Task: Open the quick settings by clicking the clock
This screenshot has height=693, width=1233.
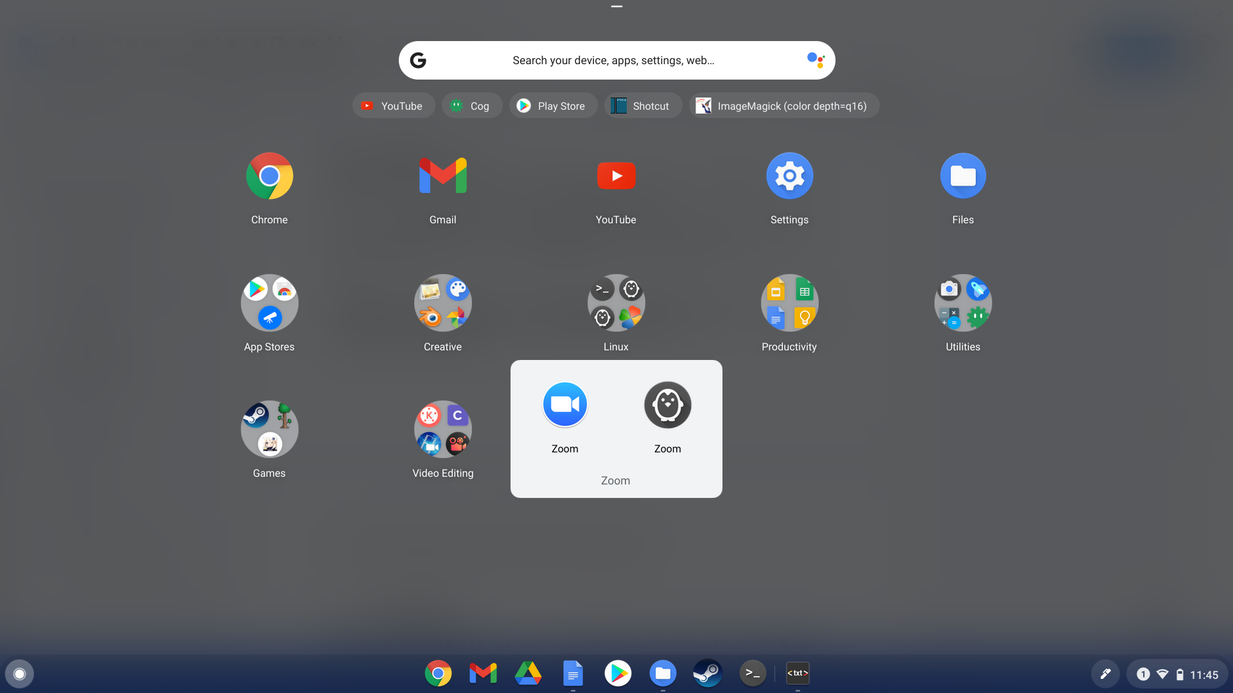Action: pos(1204,675)
